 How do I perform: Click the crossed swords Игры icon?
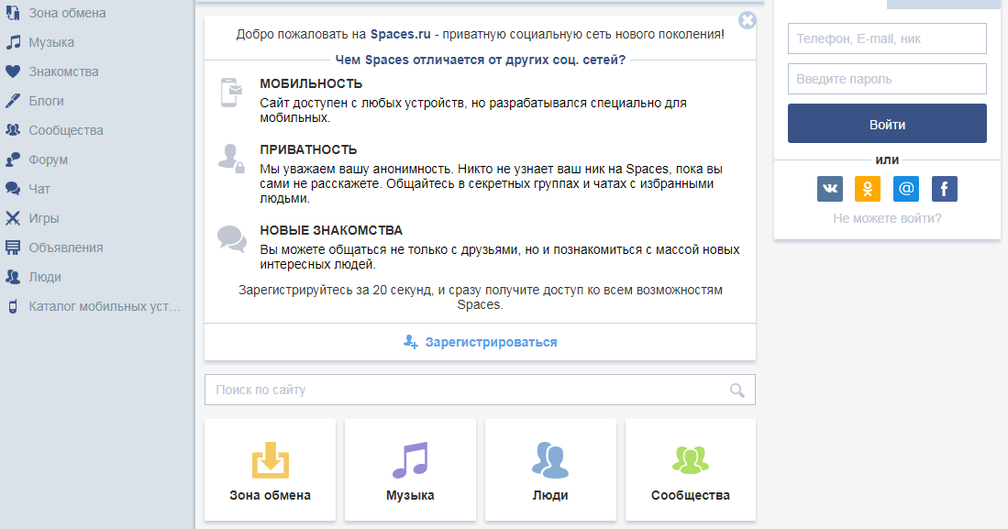(x=13, y=218)
